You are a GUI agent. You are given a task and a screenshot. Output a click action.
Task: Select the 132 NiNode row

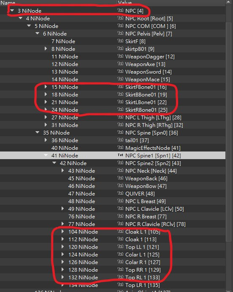tap(113, 277)
